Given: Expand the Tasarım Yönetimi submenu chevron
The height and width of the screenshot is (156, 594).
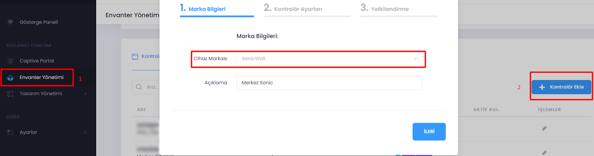Looking at the screenshot, I should [86, 94].
